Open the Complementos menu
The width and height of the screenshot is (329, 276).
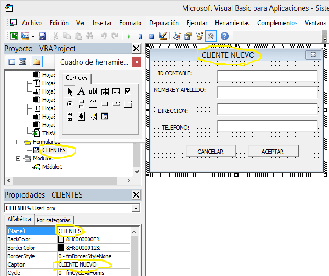277,23
